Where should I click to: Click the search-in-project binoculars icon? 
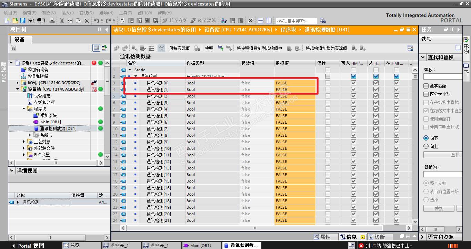coord(323,21)
